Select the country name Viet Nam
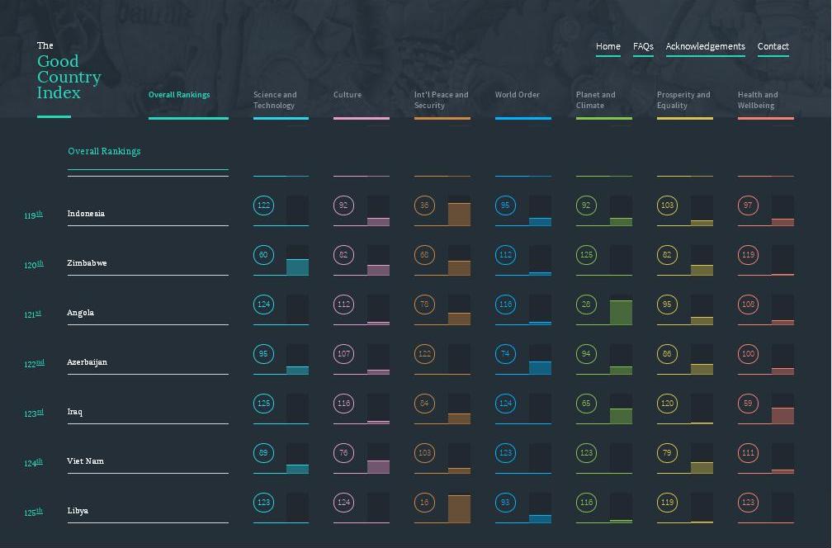 tap(87, 461)
